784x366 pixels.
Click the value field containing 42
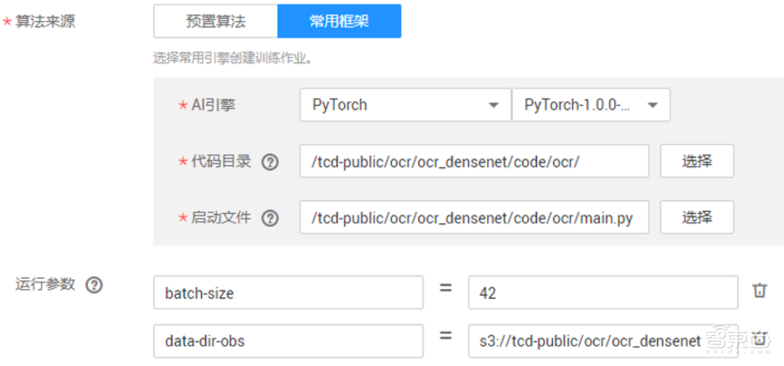point(603,293)
